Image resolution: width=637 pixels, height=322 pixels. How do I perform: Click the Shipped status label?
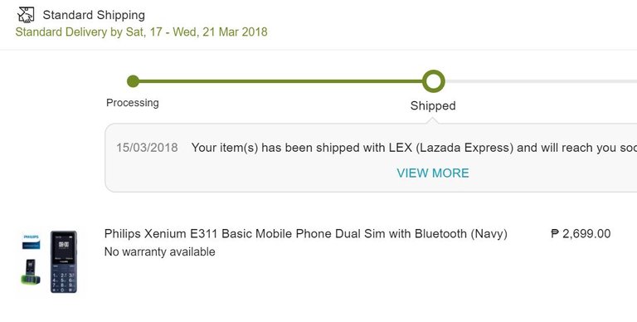tap(433, 105)
